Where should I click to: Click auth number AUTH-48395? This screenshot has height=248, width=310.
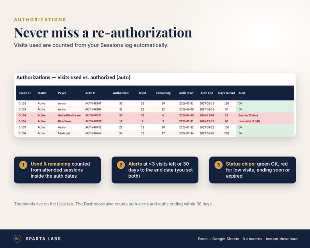(x=93, y=121)
